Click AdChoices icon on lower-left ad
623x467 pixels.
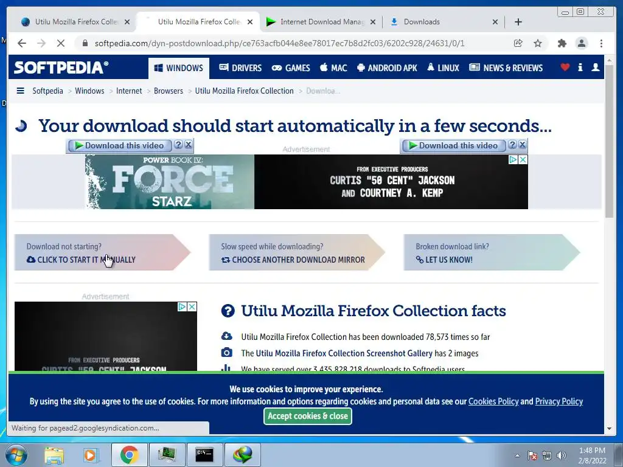(182, 306)
